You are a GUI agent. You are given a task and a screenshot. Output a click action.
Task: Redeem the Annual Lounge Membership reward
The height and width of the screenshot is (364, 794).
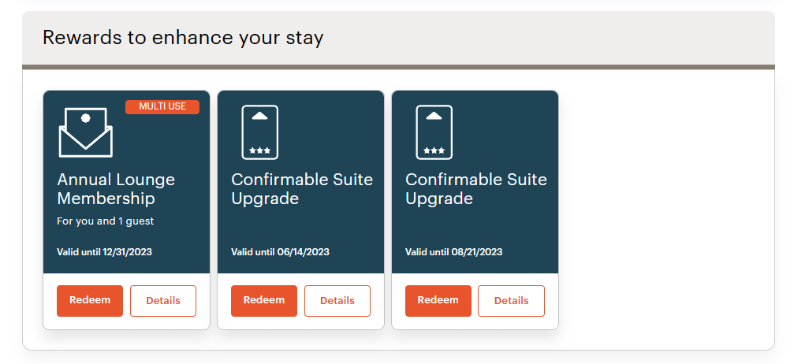pyautogui.click(x=90, y=300)
